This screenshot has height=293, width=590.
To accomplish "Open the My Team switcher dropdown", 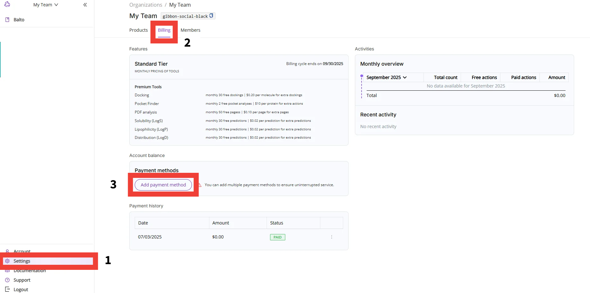I will pyautogui.click(x=46, y=5).
